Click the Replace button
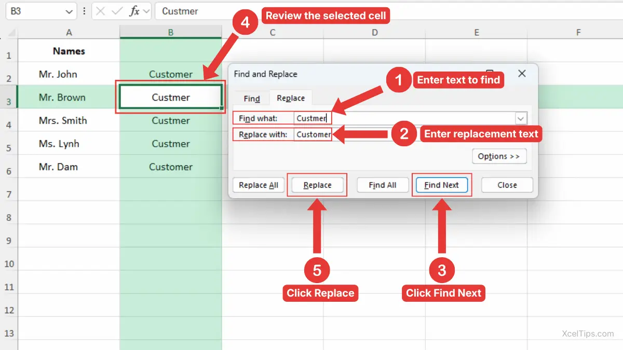The width and height of the screenshot is (623, 350). 317,185
